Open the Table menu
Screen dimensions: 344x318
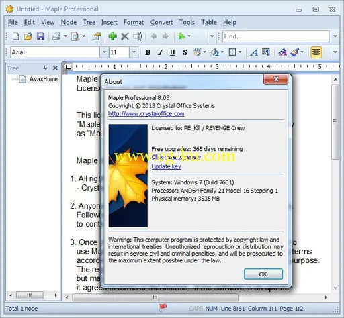tap(209, 23)
